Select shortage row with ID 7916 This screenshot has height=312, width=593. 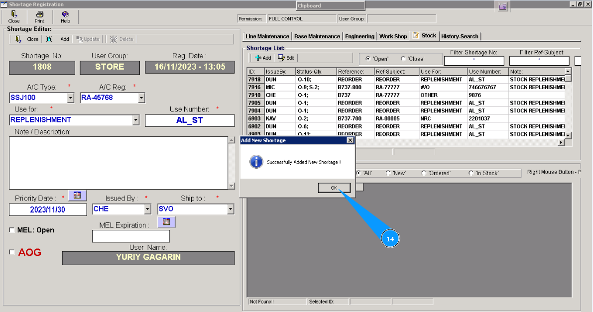pyautogui.click(x=254, y=87)
